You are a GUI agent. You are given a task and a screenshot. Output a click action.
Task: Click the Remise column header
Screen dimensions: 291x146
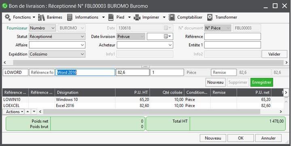pos(223,92)
